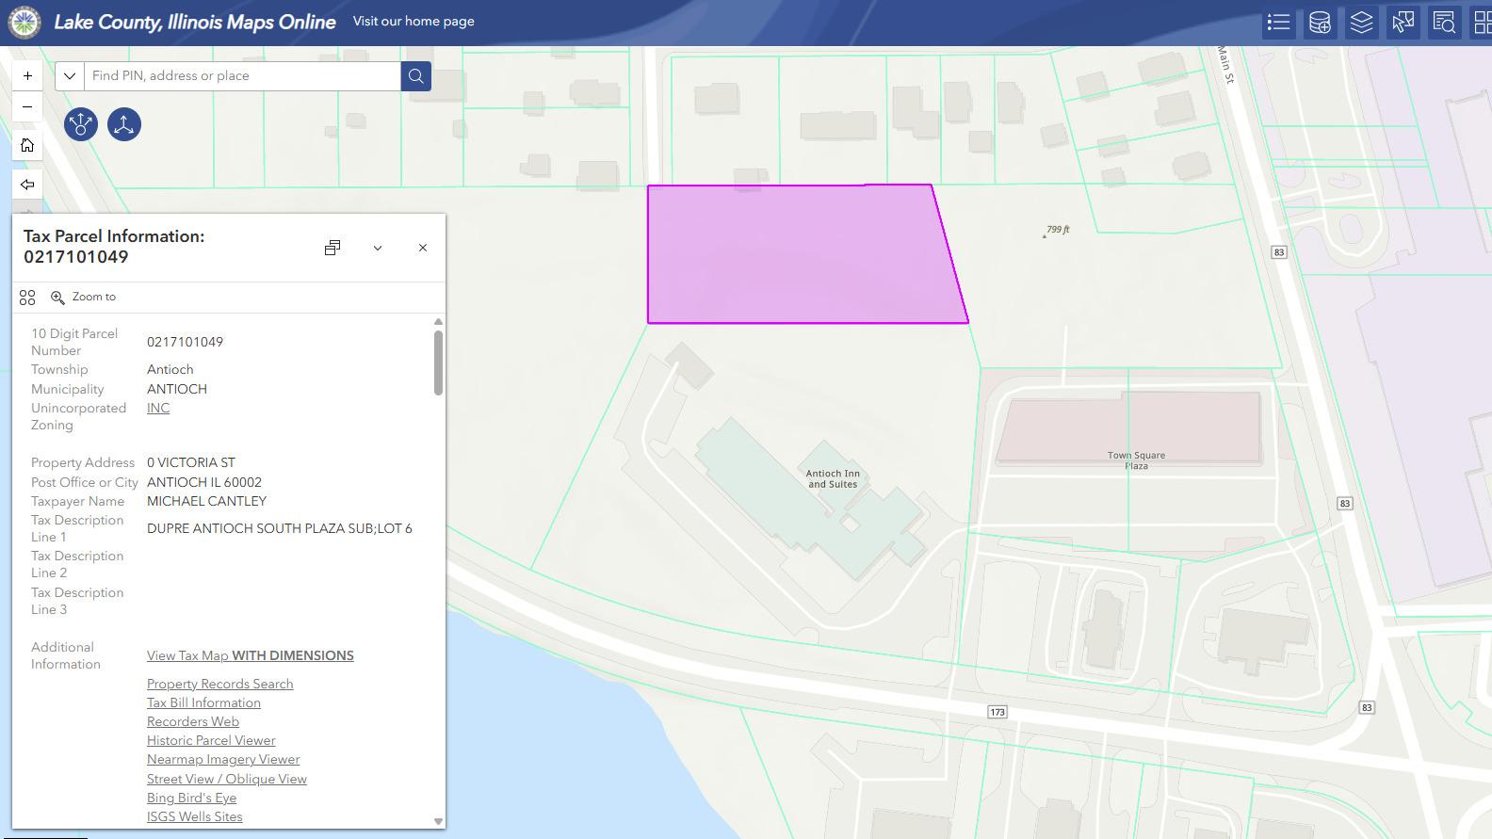The width and height of the screenshot is (1492, 839).
Task: Expand search source dropdown
Action: pyautogui.click(x=70, y=76)
